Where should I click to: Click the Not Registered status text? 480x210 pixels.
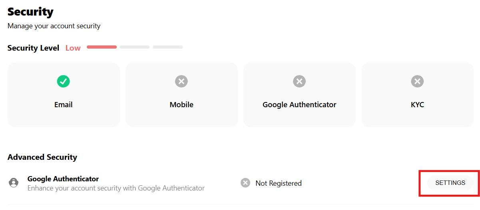click(278, 183)
